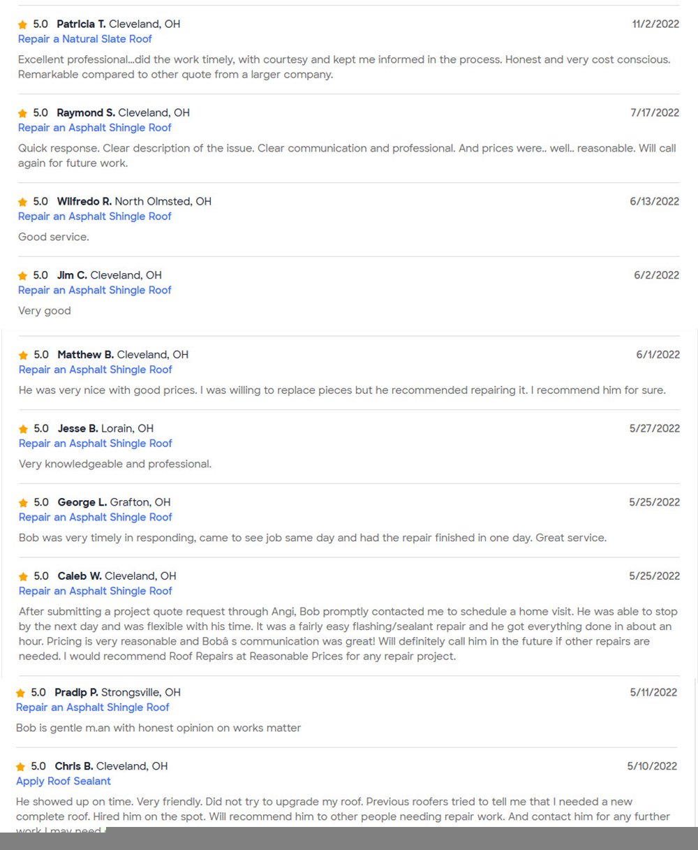Click the star icon beside Matthew B.

23,356
